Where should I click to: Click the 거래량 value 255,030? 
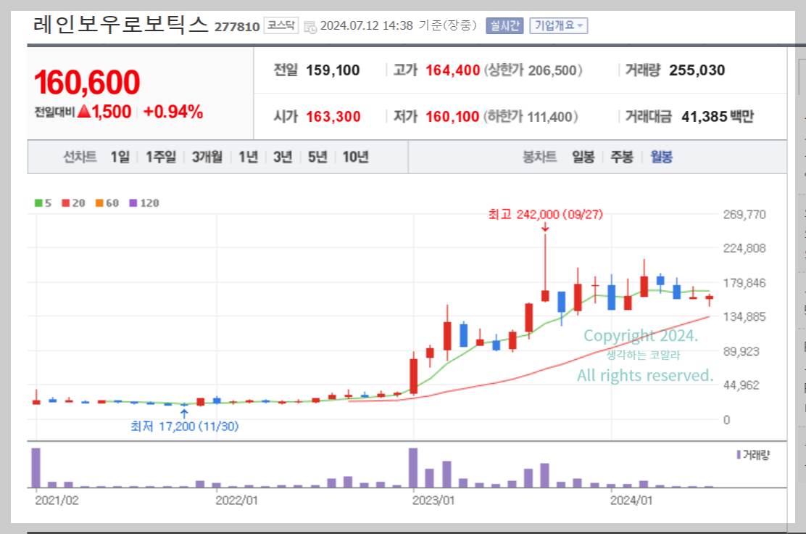(x=697, y=70)
